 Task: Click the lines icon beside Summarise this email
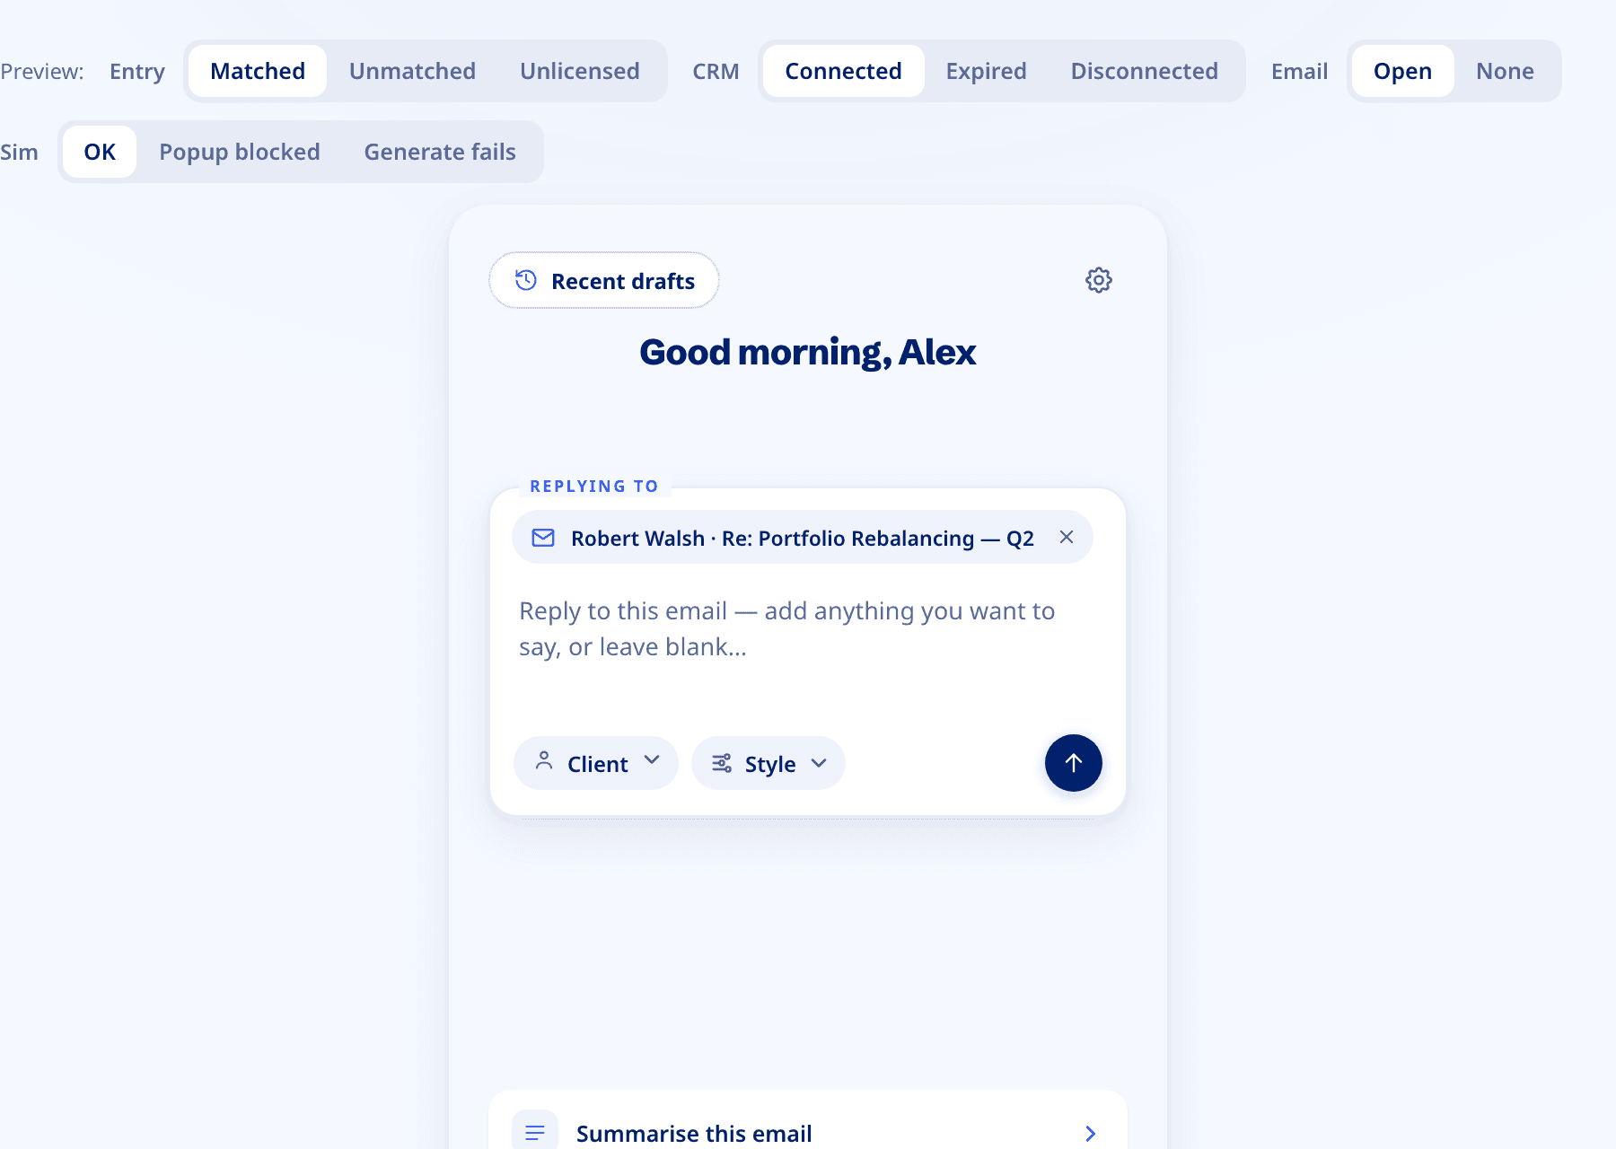coord(535,1133)
